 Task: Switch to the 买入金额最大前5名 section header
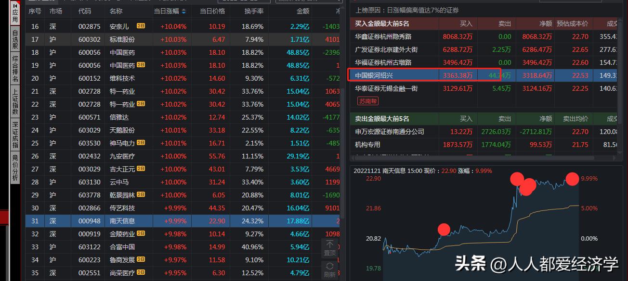click(x=380, y=23)
